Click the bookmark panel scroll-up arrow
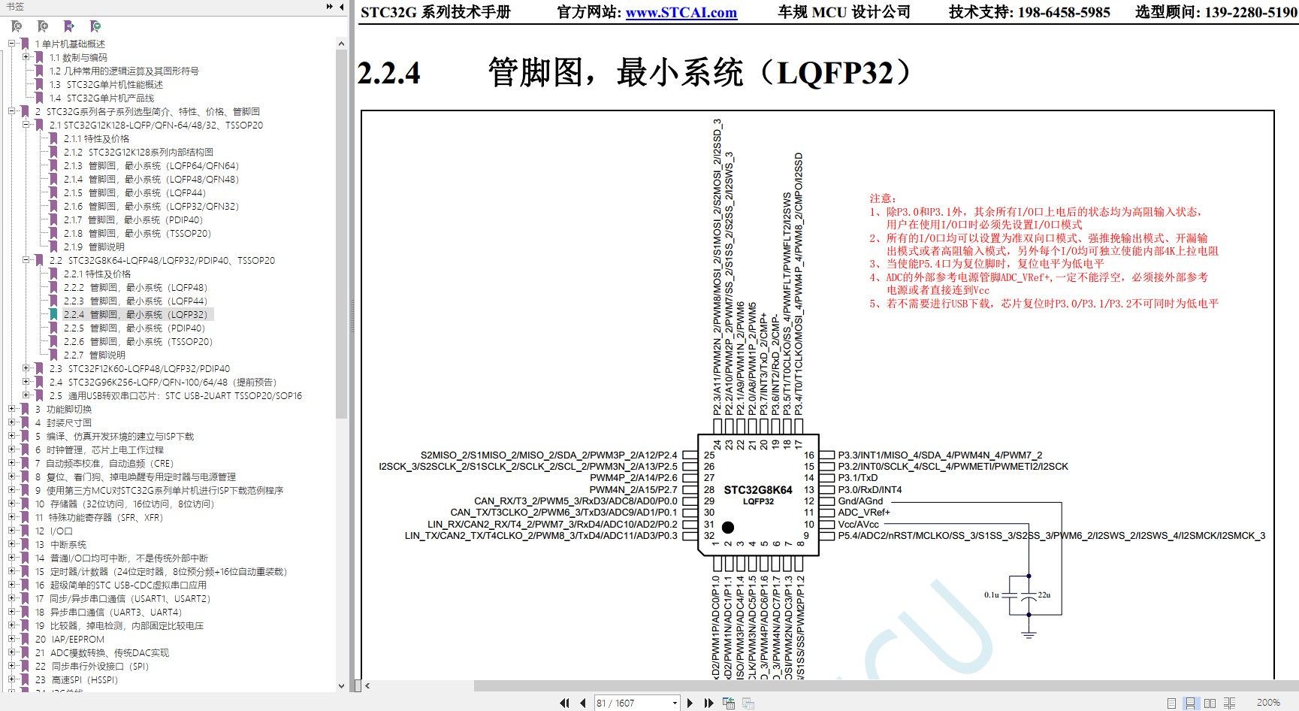The height and width of the screenshot is (711, 1299). coord(342,44)
